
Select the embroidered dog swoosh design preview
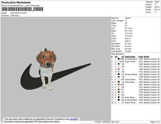pyautogui.click(x=56, y=69)
